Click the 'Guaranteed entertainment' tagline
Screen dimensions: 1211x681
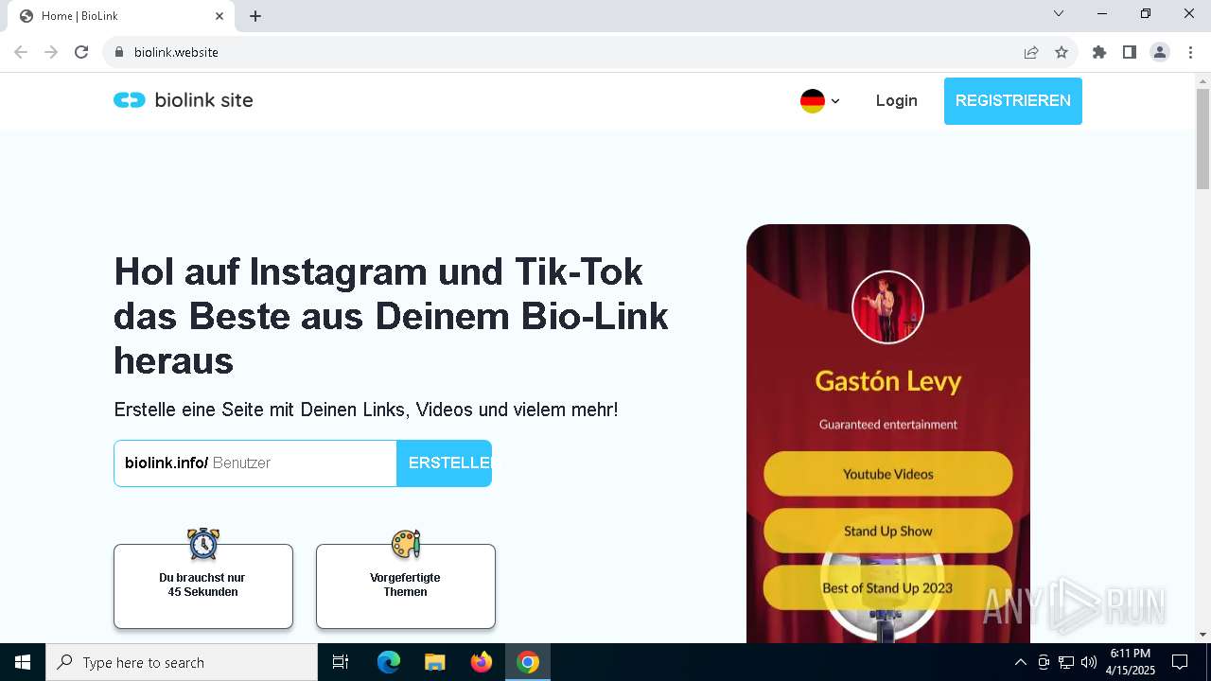887,425
